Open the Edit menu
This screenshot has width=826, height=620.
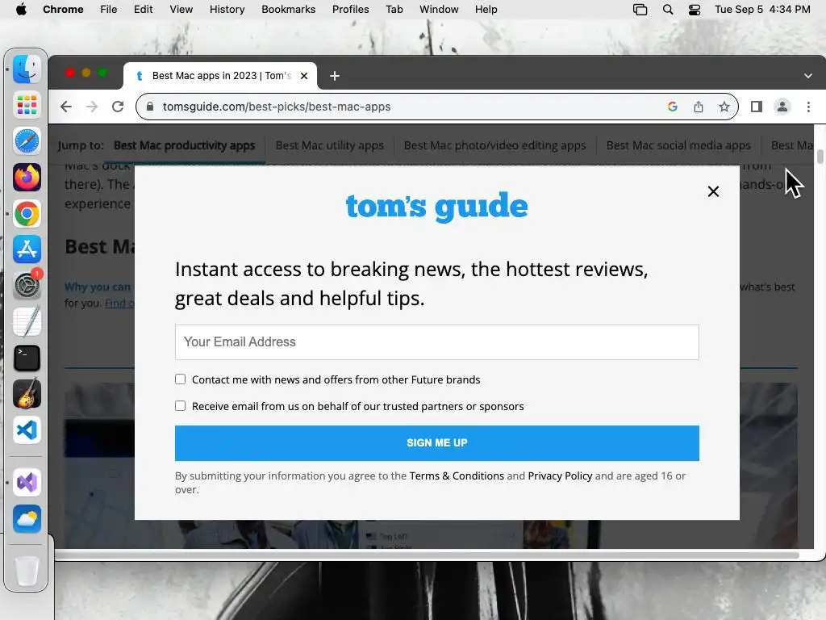pyautogui.click(x=144, y=10)
